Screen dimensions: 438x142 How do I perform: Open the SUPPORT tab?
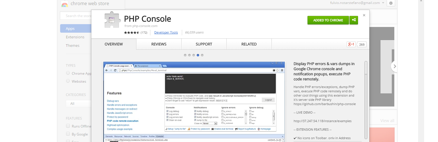204,44
